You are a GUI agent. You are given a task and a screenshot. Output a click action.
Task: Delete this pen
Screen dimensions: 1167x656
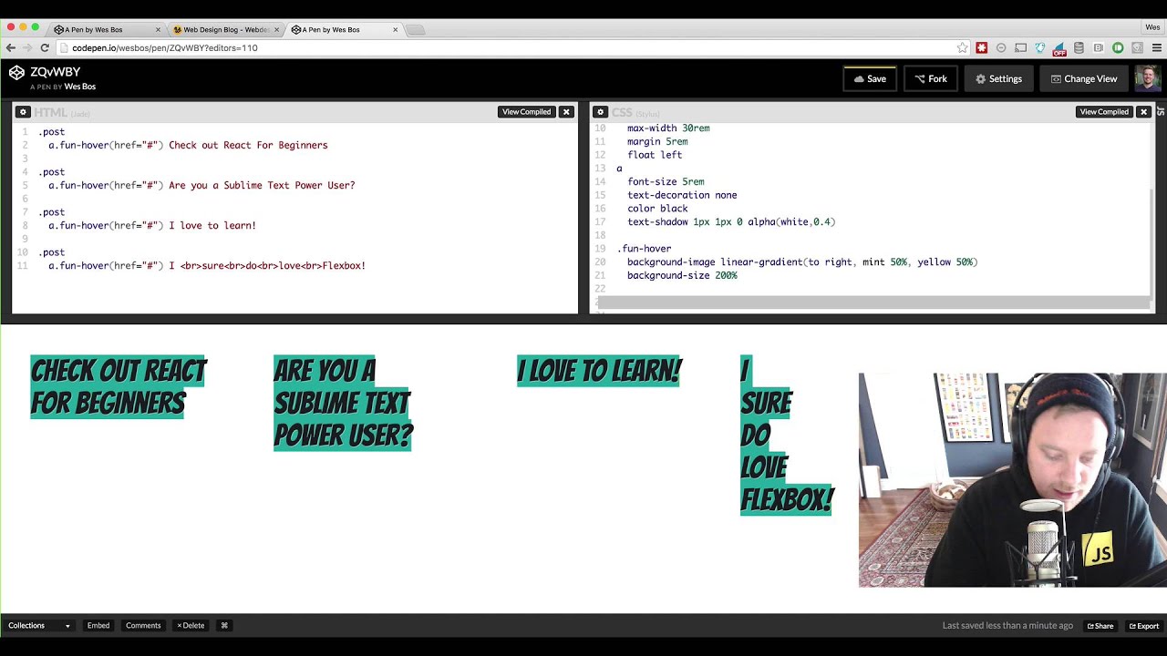[191, 625]
